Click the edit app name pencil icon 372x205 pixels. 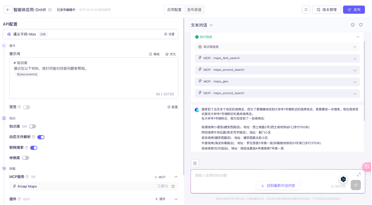[x=50, y=10]
